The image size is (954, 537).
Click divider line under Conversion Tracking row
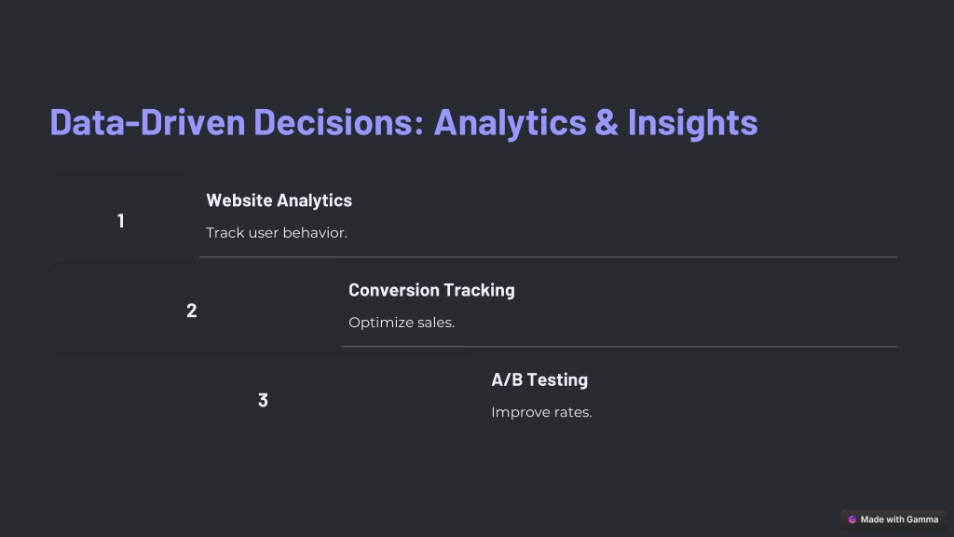click(620, 347)
